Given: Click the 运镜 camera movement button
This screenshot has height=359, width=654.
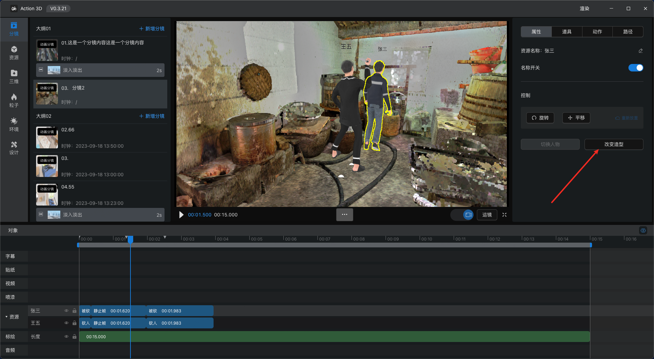Looking at the screenshot, I should 487,215.
